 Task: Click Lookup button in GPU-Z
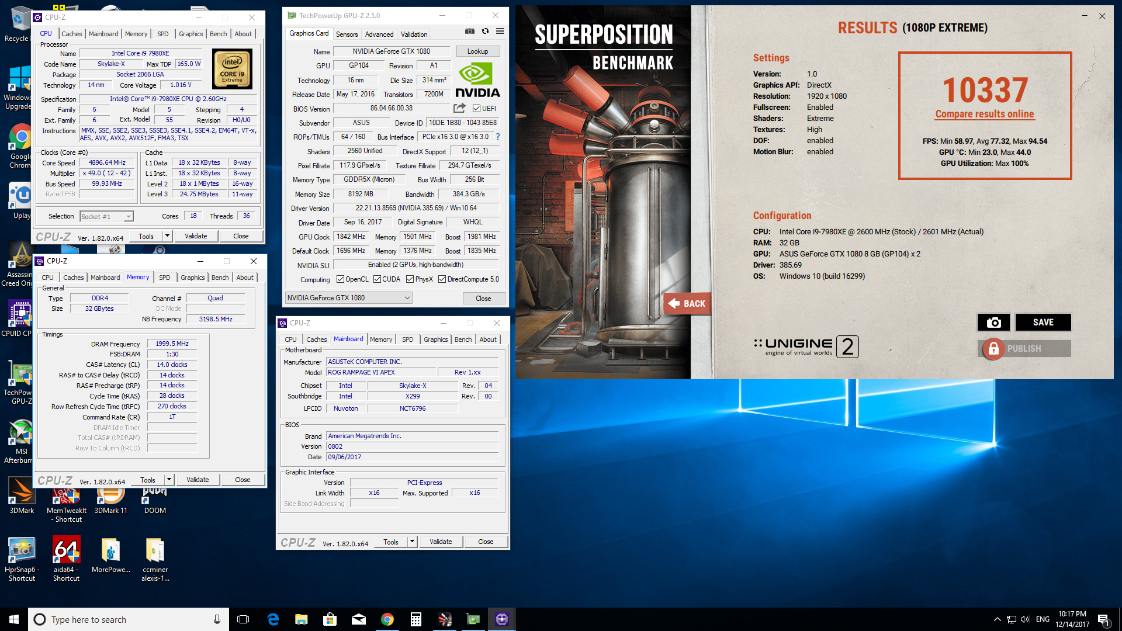pos(478,51)
